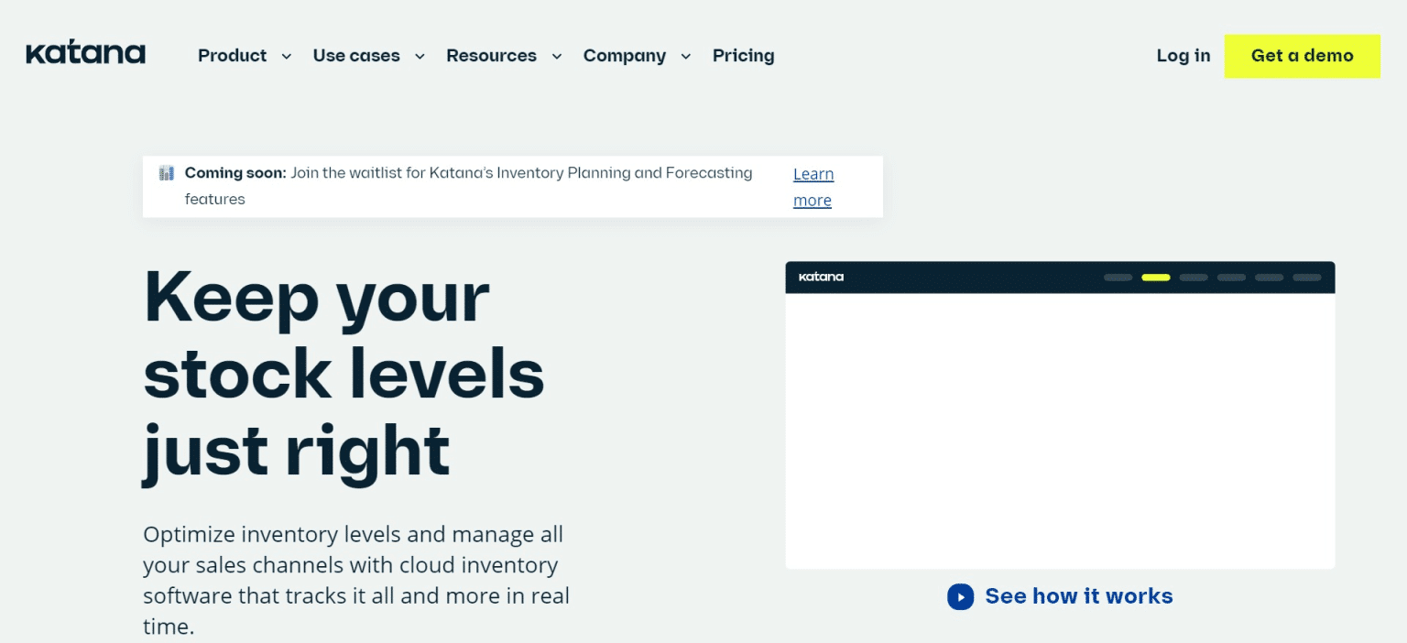Click the Katana logo inside the product preview
Viewport: 1407px width, 643px height.
click(821, 277)
